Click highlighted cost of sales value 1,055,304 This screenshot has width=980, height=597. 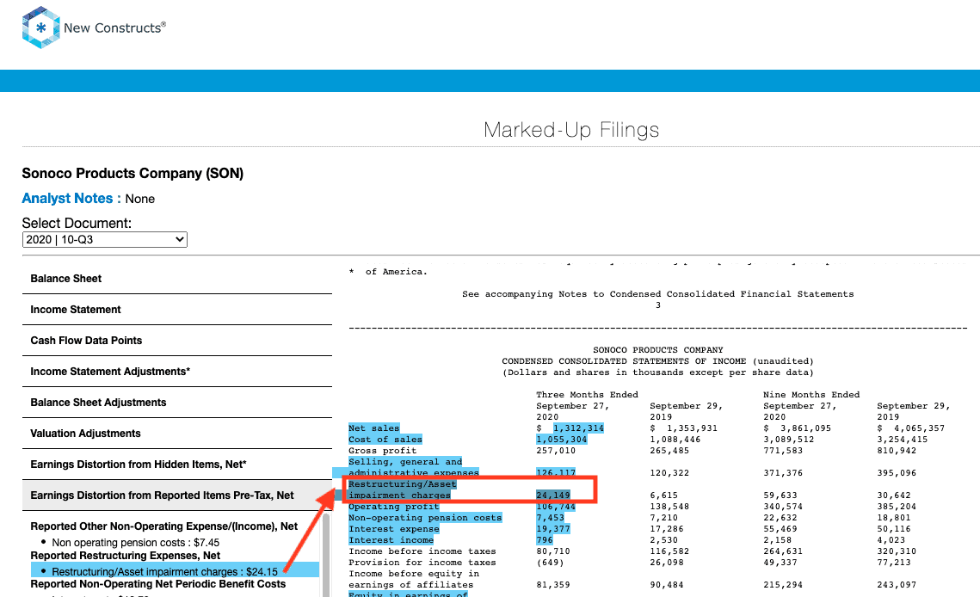pos(561,440)
